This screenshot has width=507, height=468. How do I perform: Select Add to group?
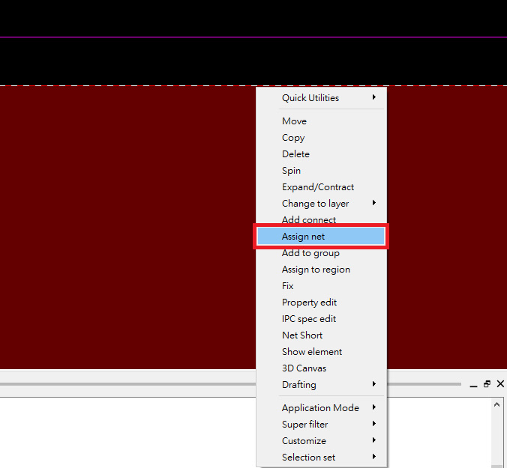coord(321,253)
